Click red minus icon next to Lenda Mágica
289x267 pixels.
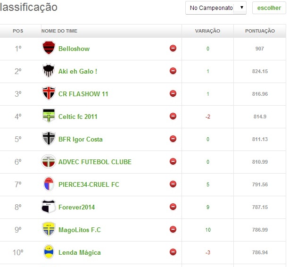173,252
